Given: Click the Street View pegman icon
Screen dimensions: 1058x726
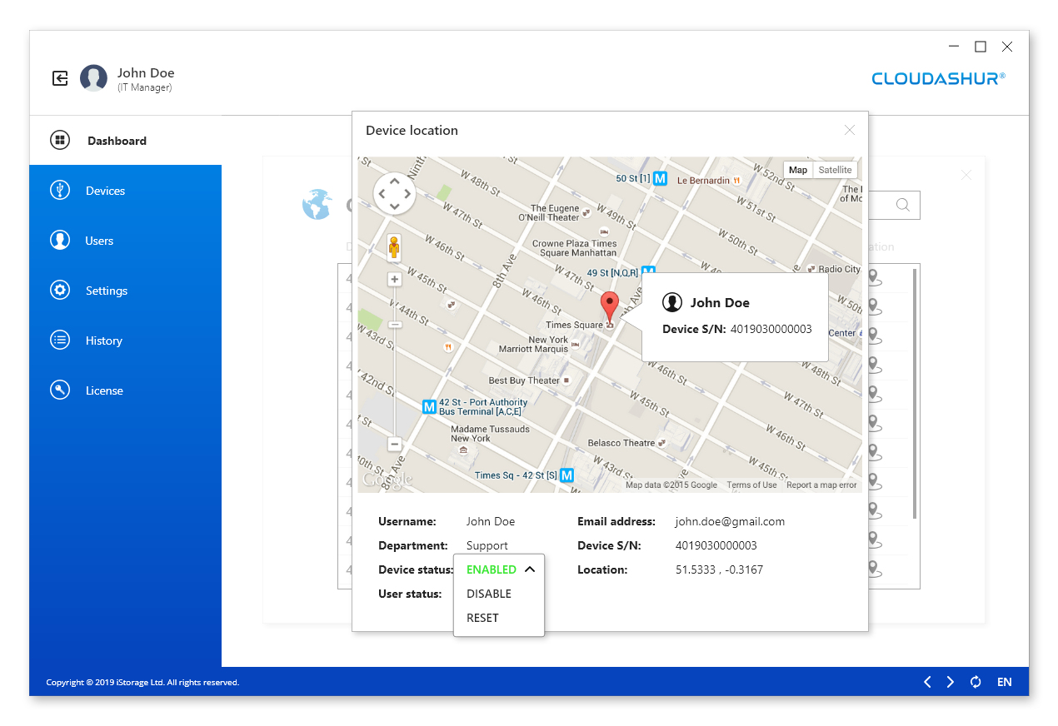Looking at the screenshot, I should point(395,248).
